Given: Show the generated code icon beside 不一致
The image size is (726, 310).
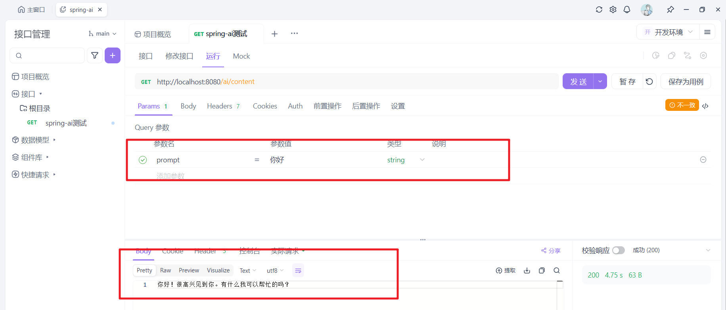Looking at the screenshot, I should 705,106.
